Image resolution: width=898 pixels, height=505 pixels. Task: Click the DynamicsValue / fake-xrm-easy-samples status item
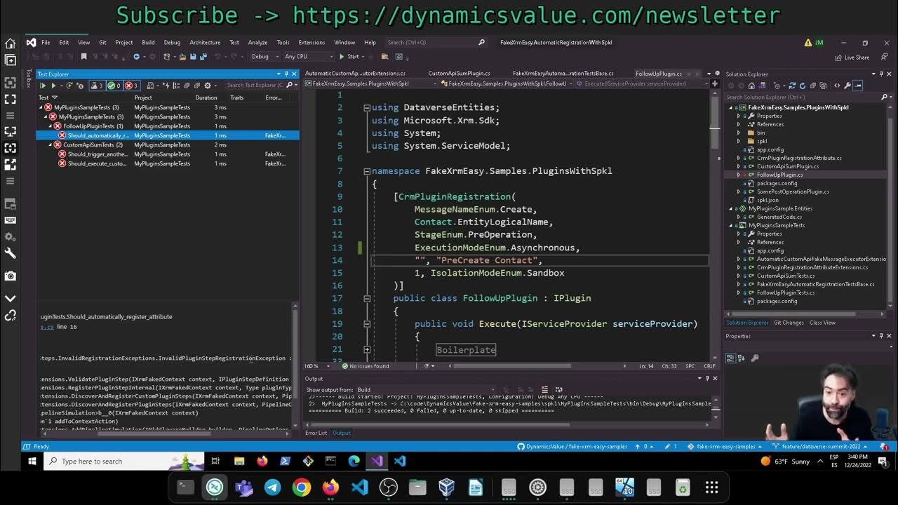[x=572, y=447]
